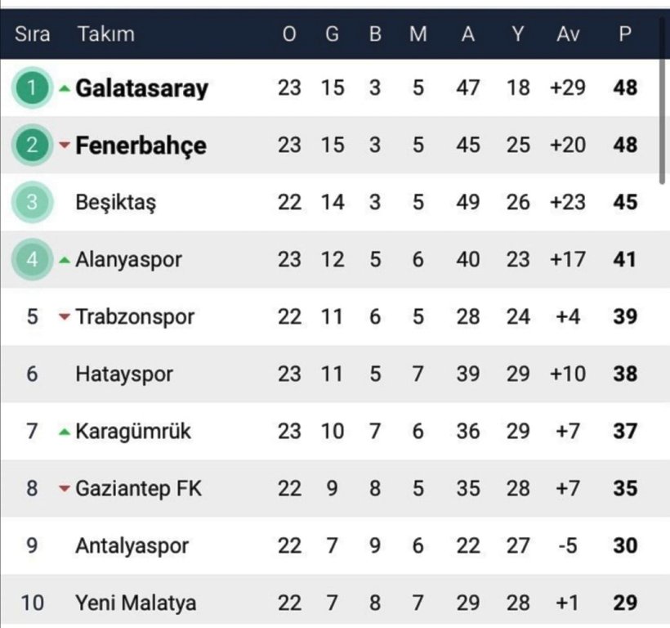The height and width of the screenshot is (628, 670).
Task: Click green up arrow next to Galatasaray
Action: click(64, 88)
